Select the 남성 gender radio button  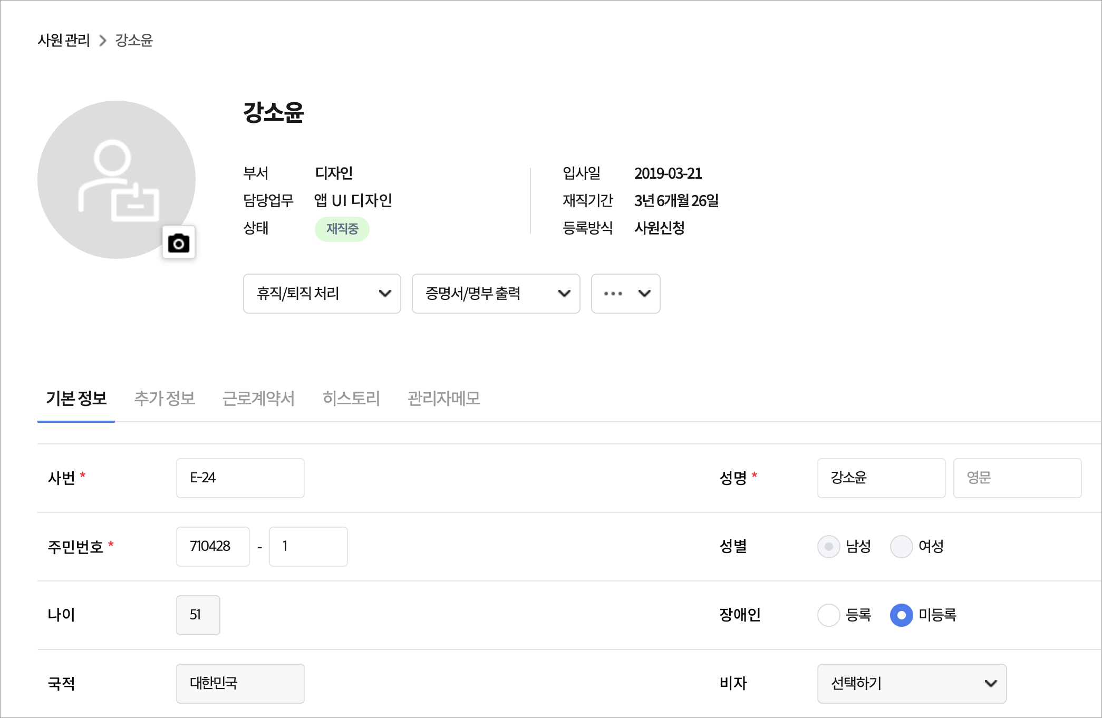click(828, 547)
